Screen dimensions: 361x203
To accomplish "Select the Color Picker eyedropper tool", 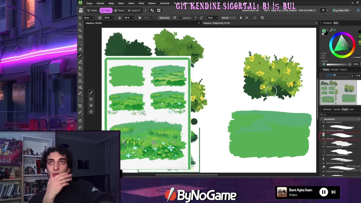I will pos(80,112).
